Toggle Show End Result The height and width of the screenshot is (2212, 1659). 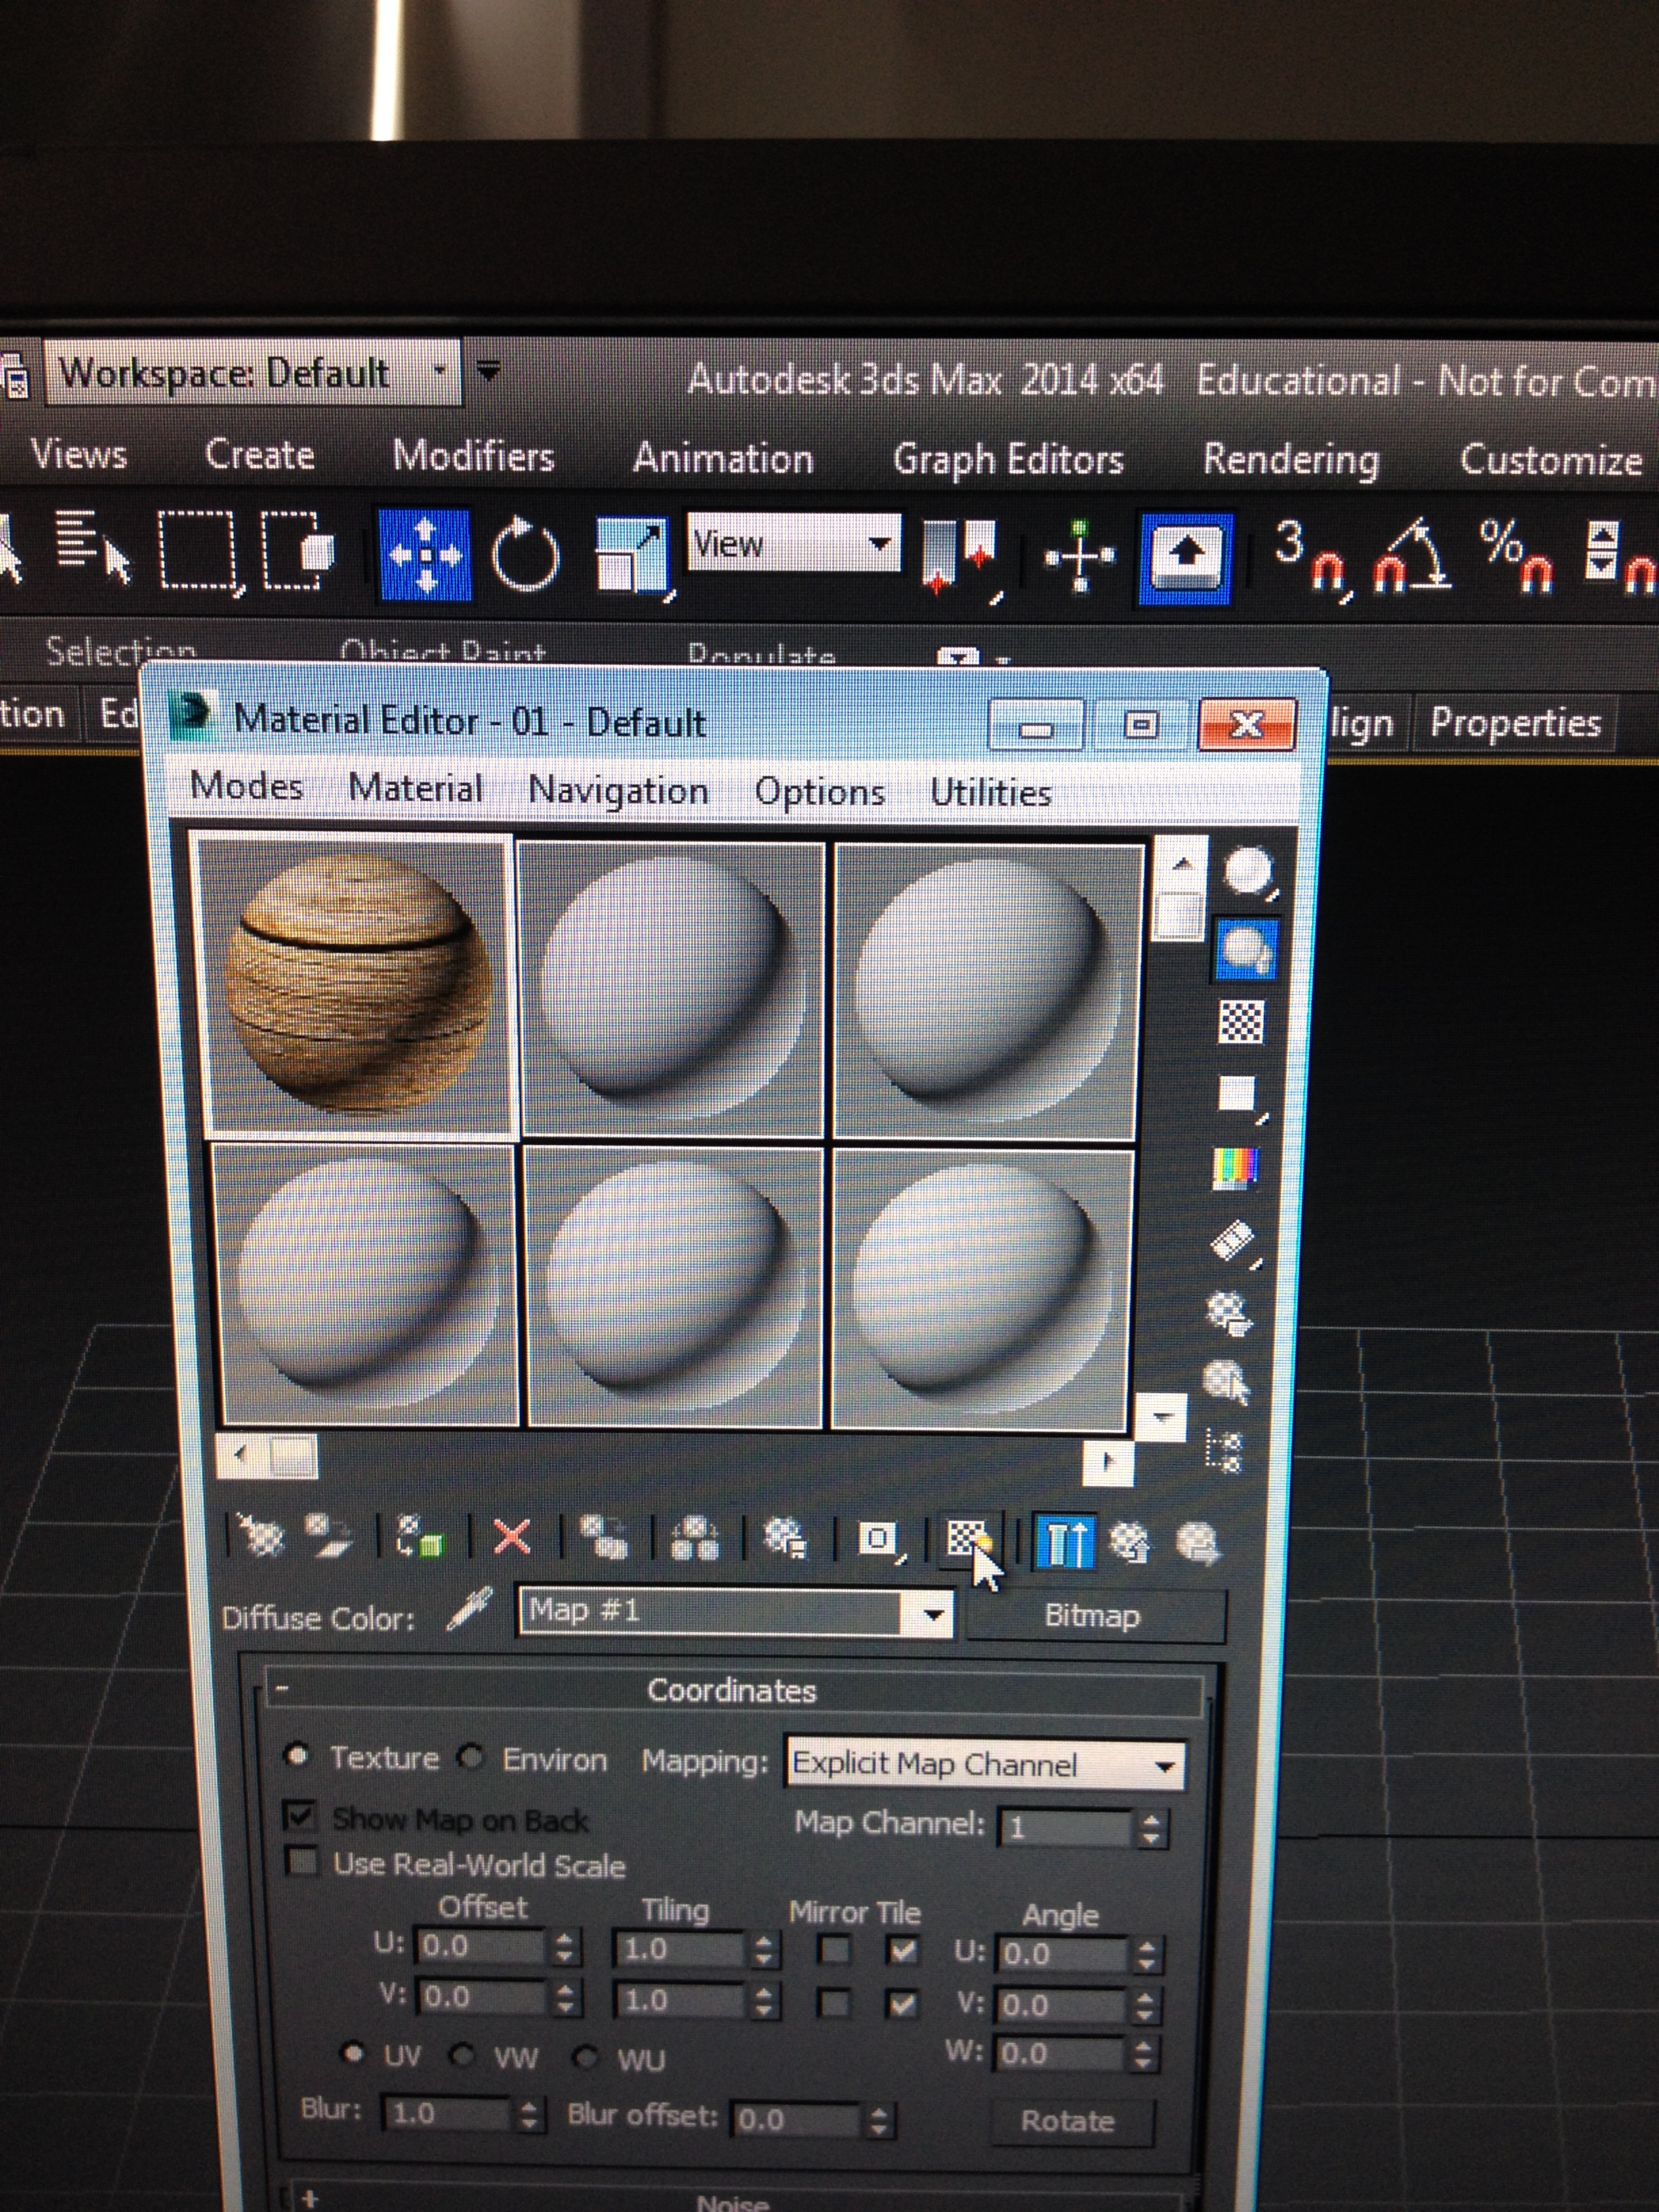(x=1065, y=1542)
